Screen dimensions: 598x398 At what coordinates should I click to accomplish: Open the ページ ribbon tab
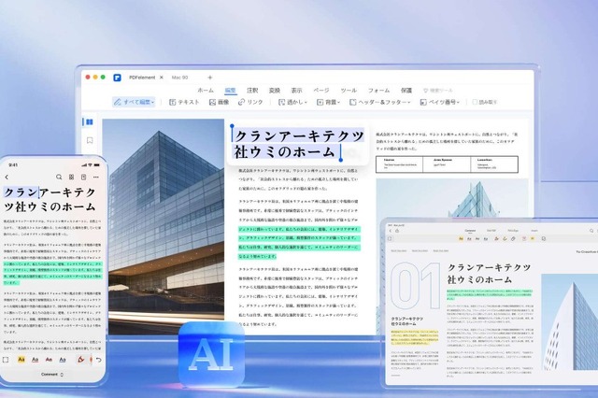point(321,91)
